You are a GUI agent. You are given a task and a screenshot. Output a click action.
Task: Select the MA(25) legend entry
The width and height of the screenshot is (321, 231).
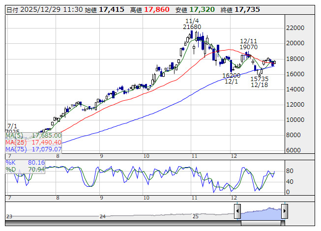33,142
